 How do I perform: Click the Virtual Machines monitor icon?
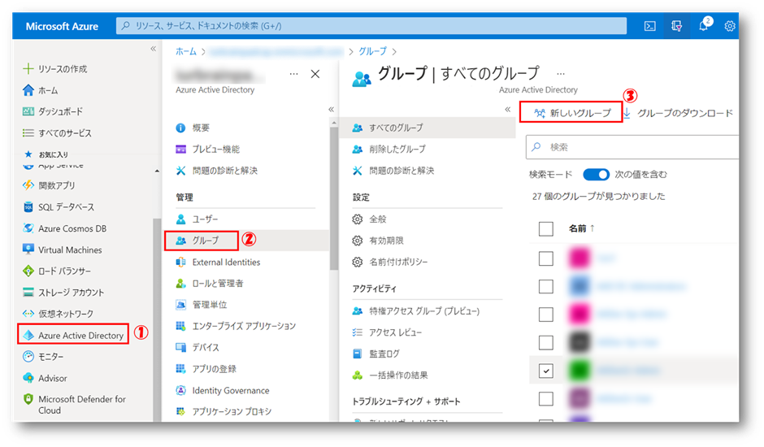click(x=28, y=249)
